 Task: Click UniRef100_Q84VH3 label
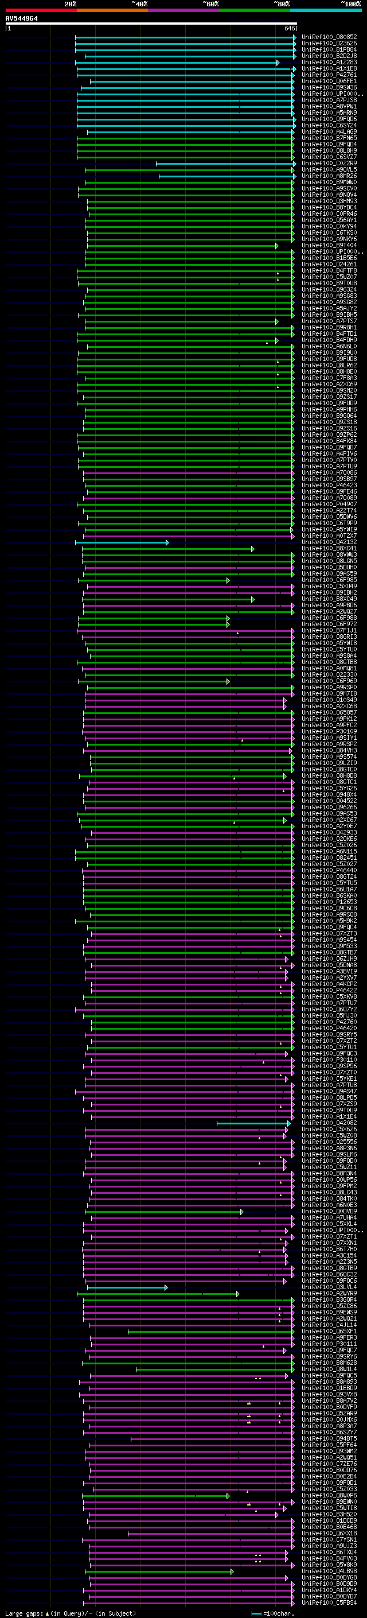coord(329,751)
